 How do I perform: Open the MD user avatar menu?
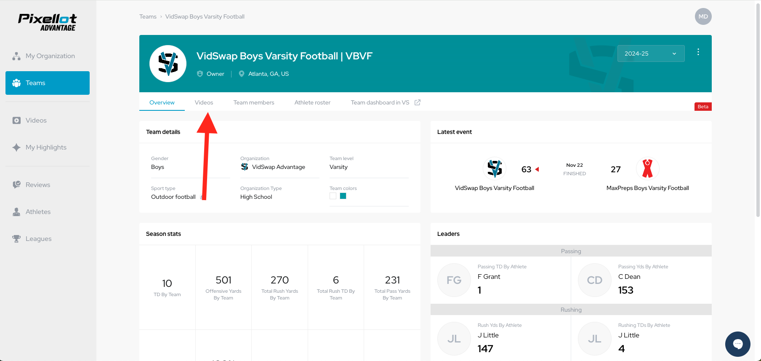(x=703, y=16)
